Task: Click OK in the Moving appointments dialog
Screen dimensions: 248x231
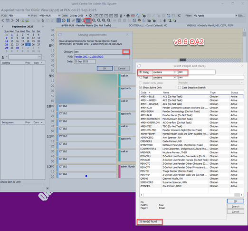Action: point(105,69)
